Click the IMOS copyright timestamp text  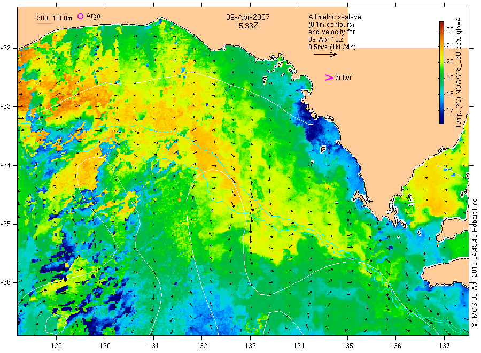pyautogui.click(x=474, y=263)
